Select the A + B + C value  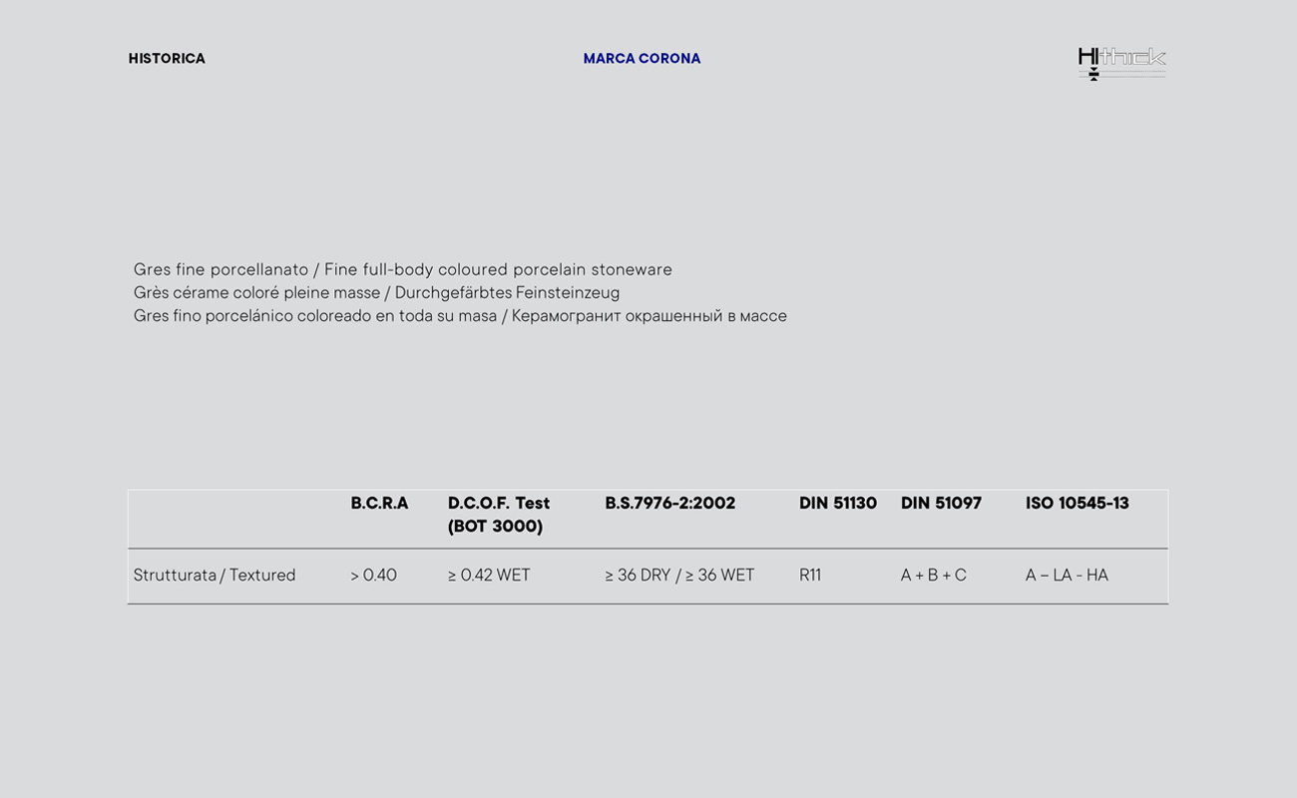[933, 576]
